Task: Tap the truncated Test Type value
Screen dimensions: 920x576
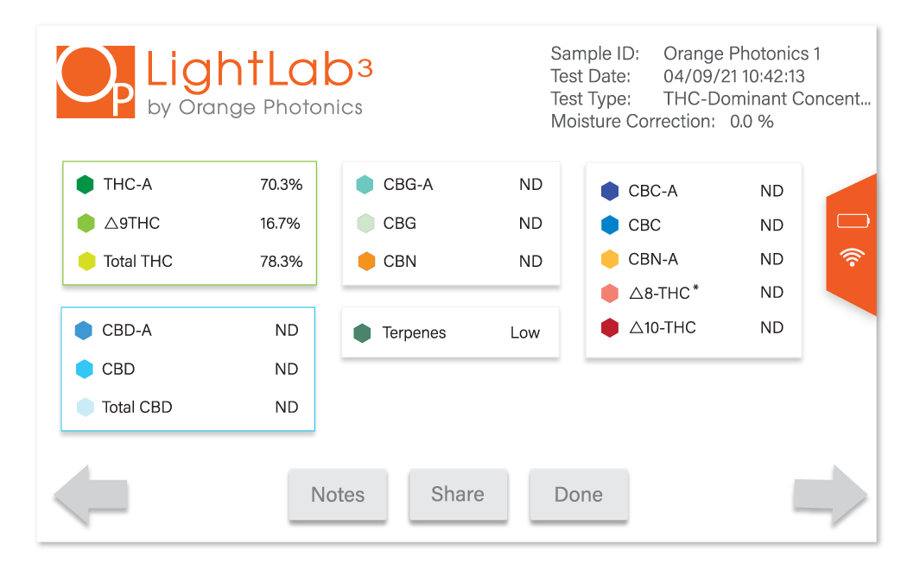Action: pyautogui.click(x=766, y=98)
